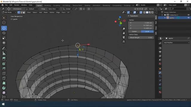The height and width of the screenshot is (107, 191).
Task: Select Local coordinate button in Transform
Action: click(147, 32)
